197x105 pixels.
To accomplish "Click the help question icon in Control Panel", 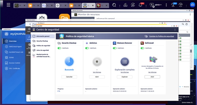I will [187, 24].
